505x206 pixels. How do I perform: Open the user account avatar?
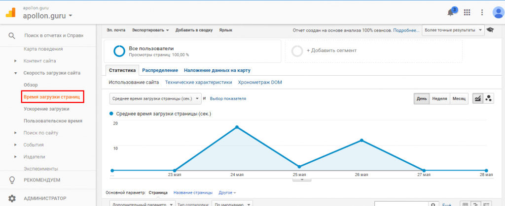(499, 12)
